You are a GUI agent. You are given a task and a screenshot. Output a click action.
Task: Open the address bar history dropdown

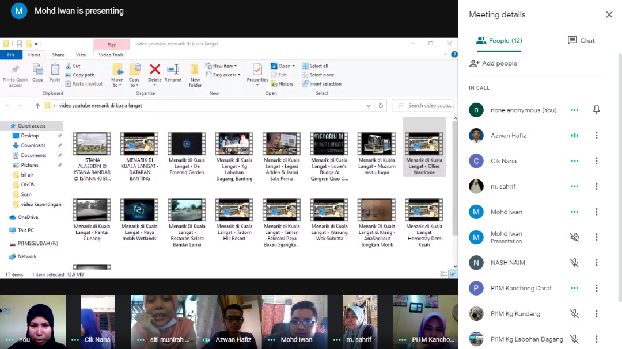pos(369,106)
